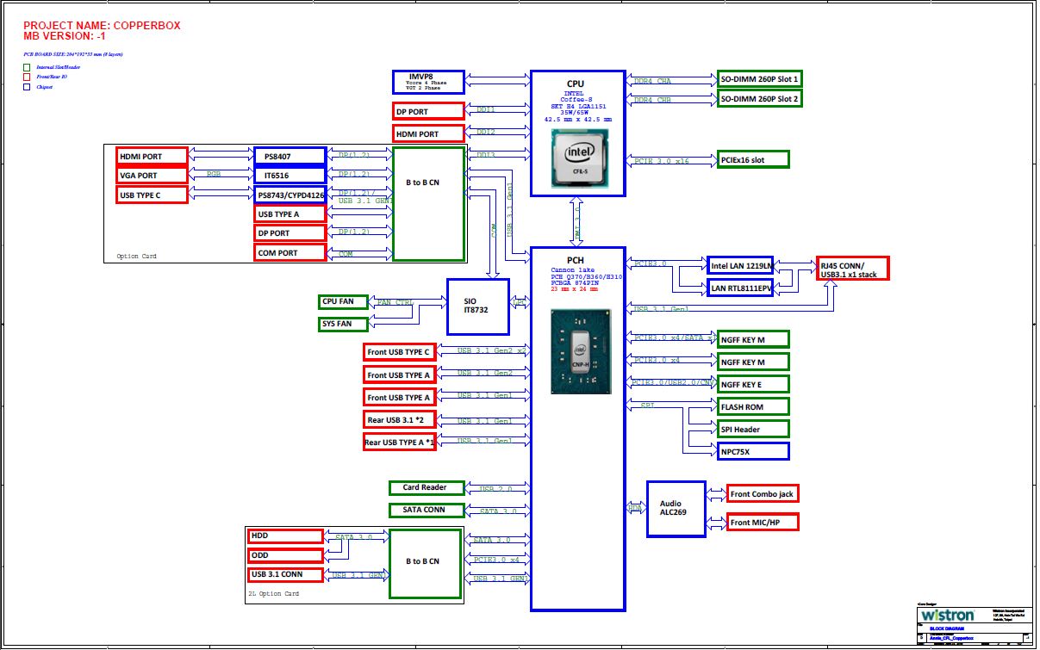Click the COM PORT block
Image resolution: width=1040 pixels, height=650 pixels.
[x=290, y=252]
